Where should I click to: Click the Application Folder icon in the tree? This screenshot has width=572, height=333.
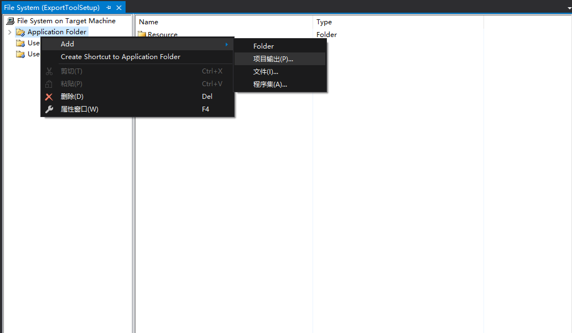click(20, 32)
